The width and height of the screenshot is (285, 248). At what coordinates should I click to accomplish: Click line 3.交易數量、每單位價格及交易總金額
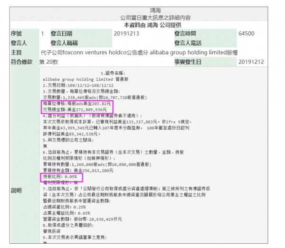(x=81, y=91)
